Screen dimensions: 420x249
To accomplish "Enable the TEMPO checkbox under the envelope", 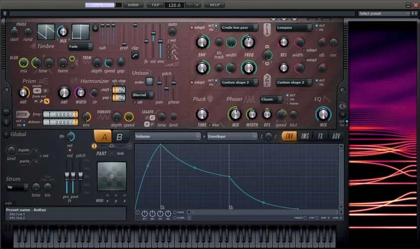I will coord(175,212).
